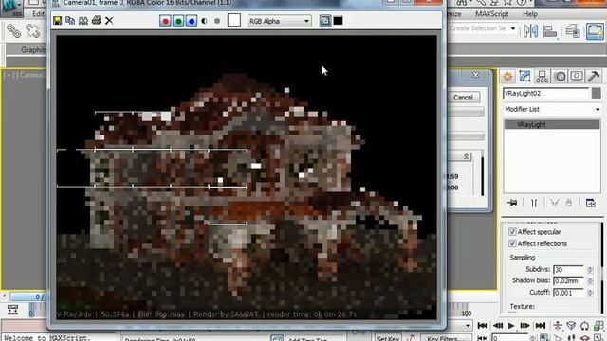Toggle the blue channel display
The image size is (607, 341).
(x=192, y=21)
